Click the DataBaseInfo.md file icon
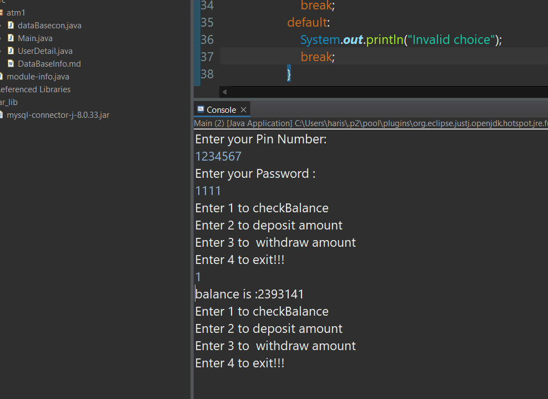Screen dimensions: 548x399 (11, 64)
